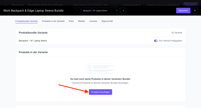Click Produkt hinzufügen button
The height and width of the screenshot is (108, 201).
[100, 92]
